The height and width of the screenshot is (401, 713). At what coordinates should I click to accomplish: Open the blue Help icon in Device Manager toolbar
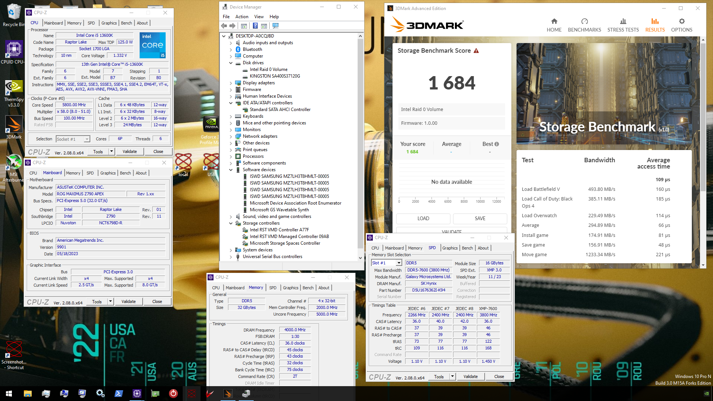[255, 26]
